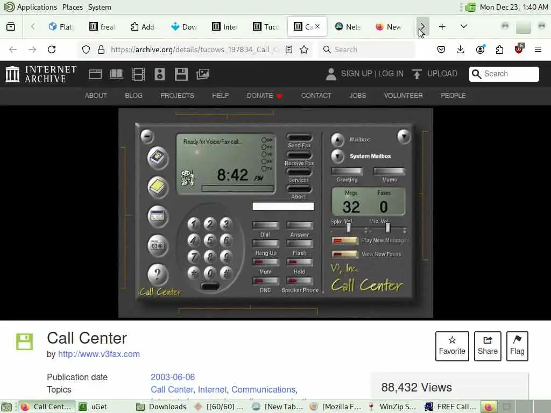Open the Software floppy disk icon
The height and width of the screenshot is (413, 551).
[181, 74]
